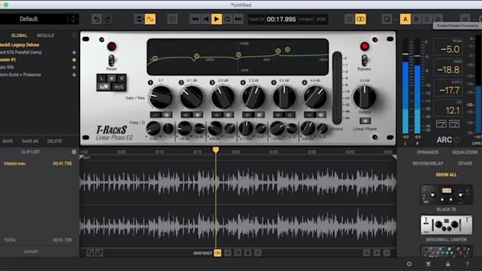Click the SAVE preset button
The width and height of the screenshot is (482, 271).
(x=8, y=142)
